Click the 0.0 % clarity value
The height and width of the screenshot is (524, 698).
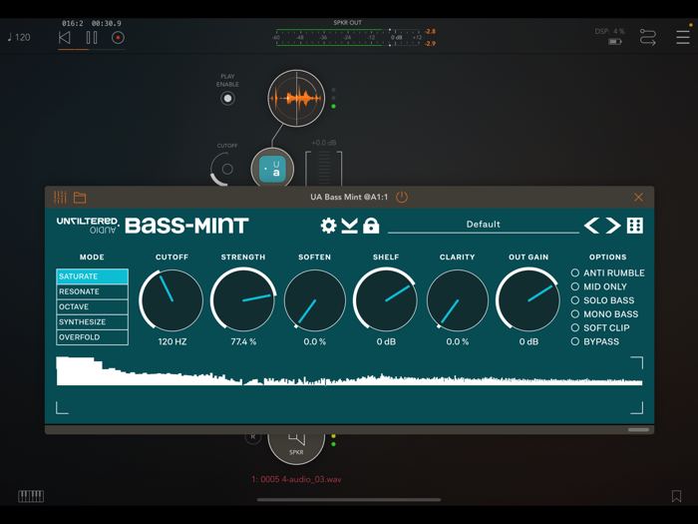[x=457, y=341]
